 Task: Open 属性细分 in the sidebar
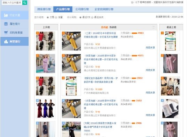click(x=14, y=24)
